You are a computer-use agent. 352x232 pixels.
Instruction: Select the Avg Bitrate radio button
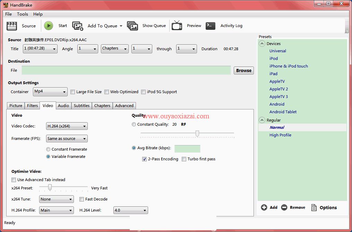click(x=134, y=148)
